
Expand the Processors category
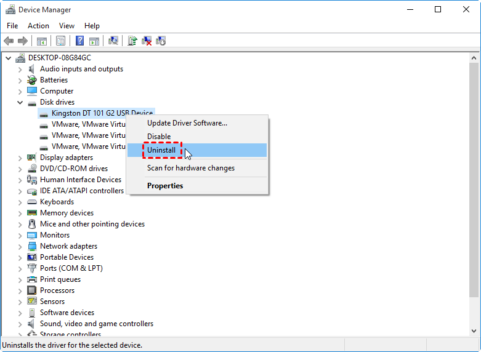click(x=20, y=291)
